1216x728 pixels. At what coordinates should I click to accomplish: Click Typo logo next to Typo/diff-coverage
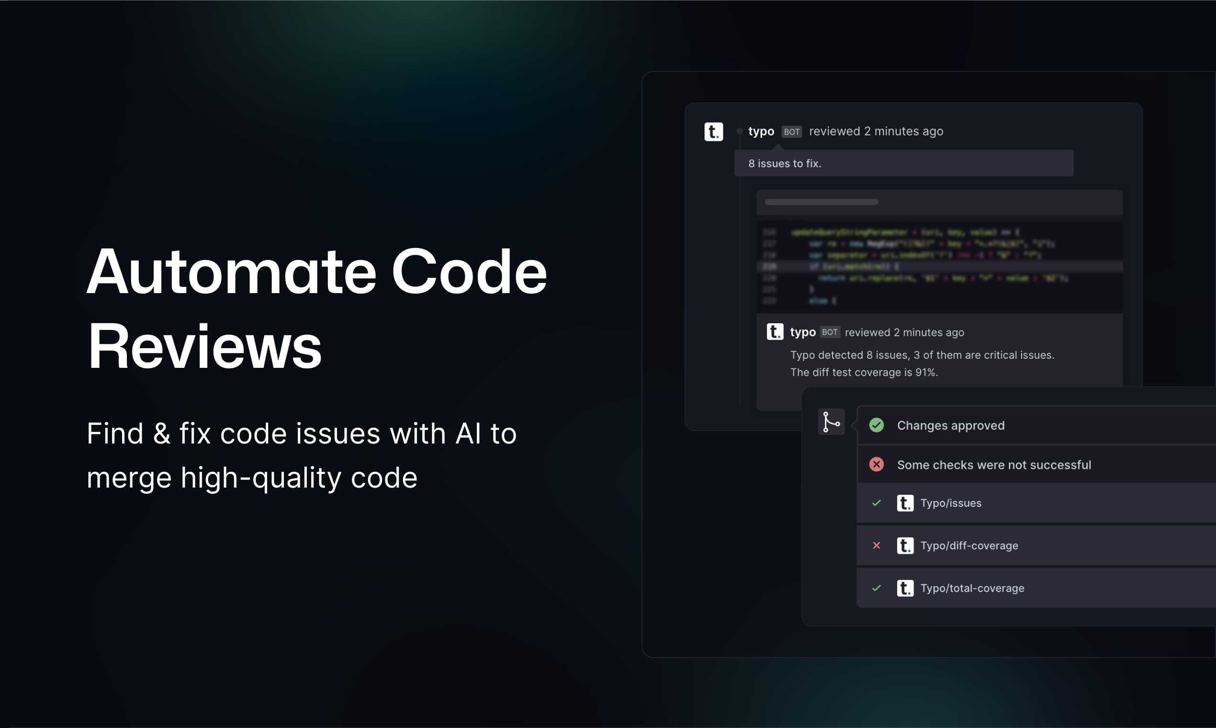(905, 546)
